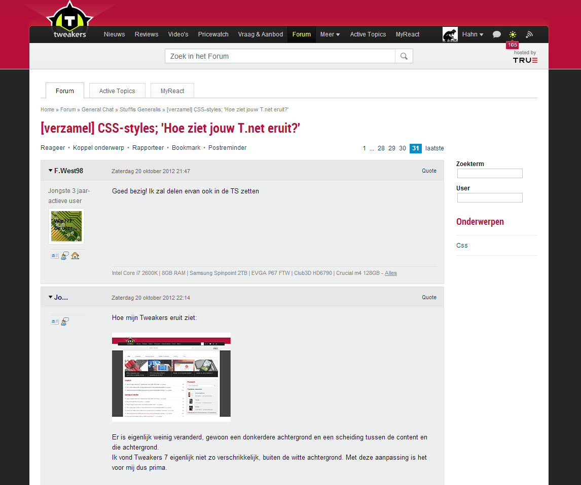
Task: Switch to the Forum tab
Action: pyautogui.click(x=65, y=91)
